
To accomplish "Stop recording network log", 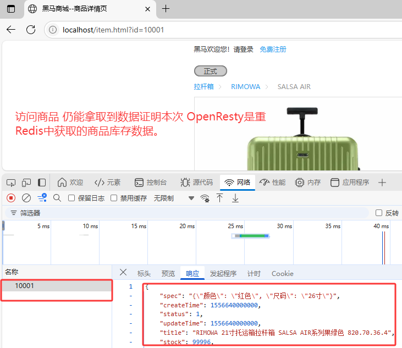I will tap(11, 198).
